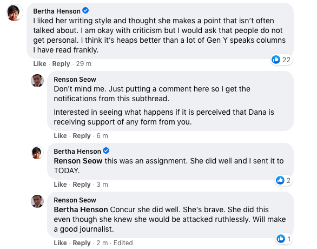Reply to Bertha Henson's top comment
This screenshot has width=317, height=249.
pyautogui.click(x=61, y=64)
